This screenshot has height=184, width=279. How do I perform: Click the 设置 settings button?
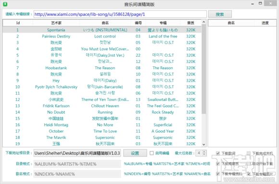pos(135,153)
